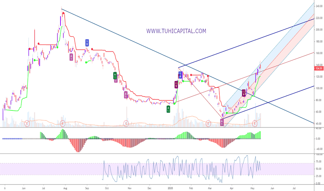Click the -40.00 histogram axis label
324x191 pixels.
tap(318, 149)
